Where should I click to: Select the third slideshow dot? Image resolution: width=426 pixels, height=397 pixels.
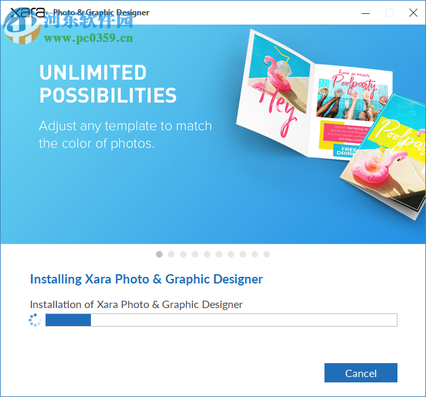click(183, 254)
